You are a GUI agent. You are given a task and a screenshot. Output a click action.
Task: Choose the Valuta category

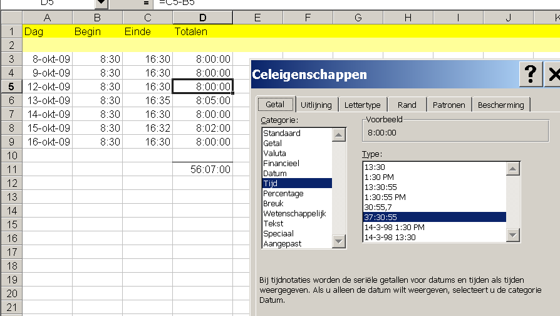(274, 153)
